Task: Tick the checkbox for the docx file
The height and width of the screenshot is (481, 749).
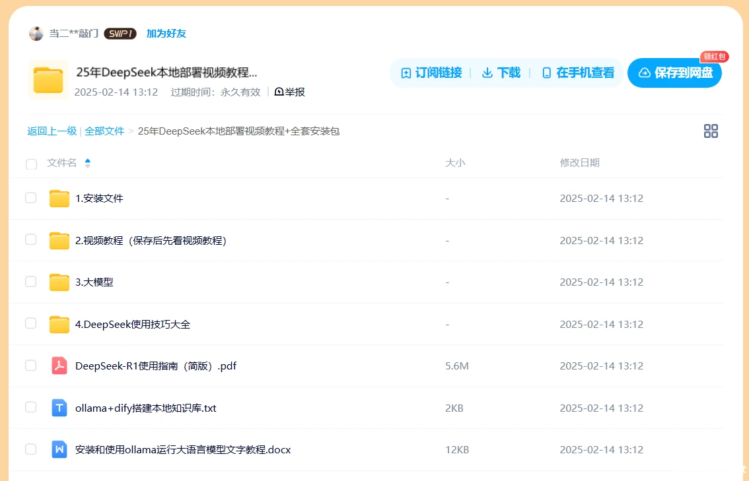Action: tap(31, 449)
